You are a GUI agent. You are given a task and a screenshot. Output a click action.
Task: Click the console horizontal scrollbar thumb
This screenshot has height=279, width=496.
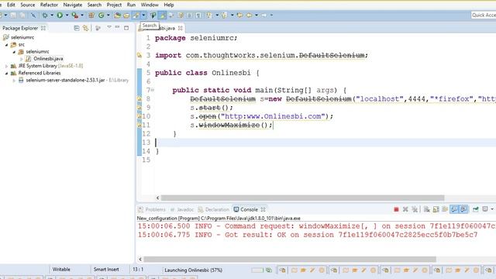tap(290, 260)
